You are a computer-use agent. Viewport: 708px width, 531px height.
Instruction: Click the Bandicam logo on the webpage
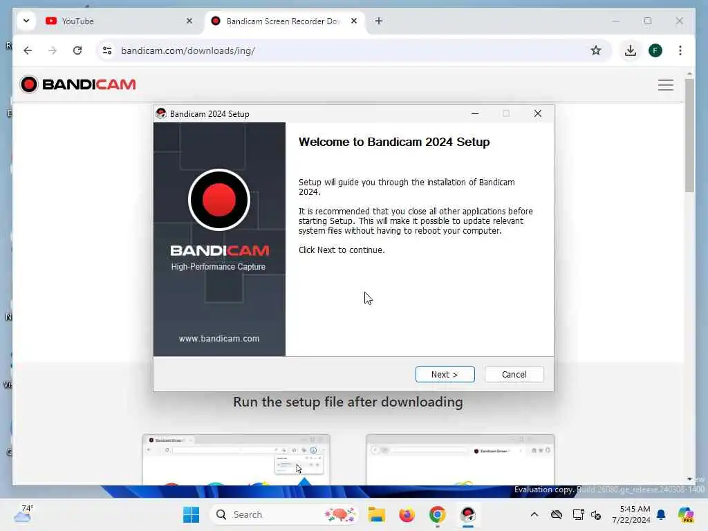(x=77, y=84)
